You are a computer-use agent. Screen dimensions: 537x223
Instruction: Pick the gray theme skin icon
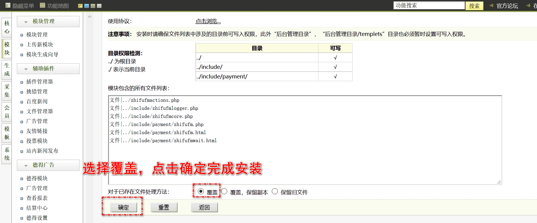(x=99, y=6)
